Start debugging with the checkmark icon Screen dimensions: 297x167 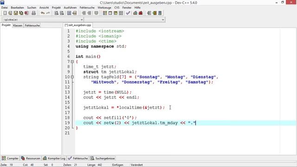click(128, 13)
